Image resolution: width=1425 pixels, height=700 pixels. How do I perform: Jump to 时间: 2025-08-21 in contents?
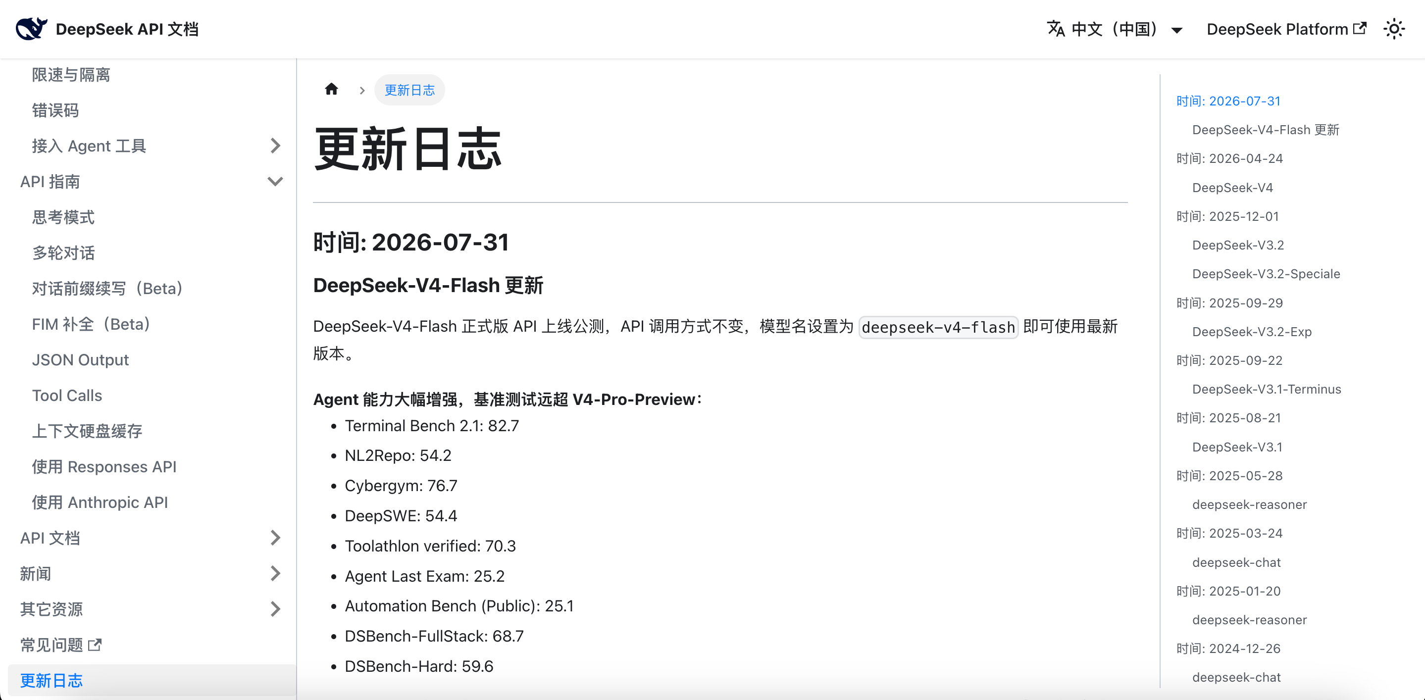click(x=1228, y=418)
